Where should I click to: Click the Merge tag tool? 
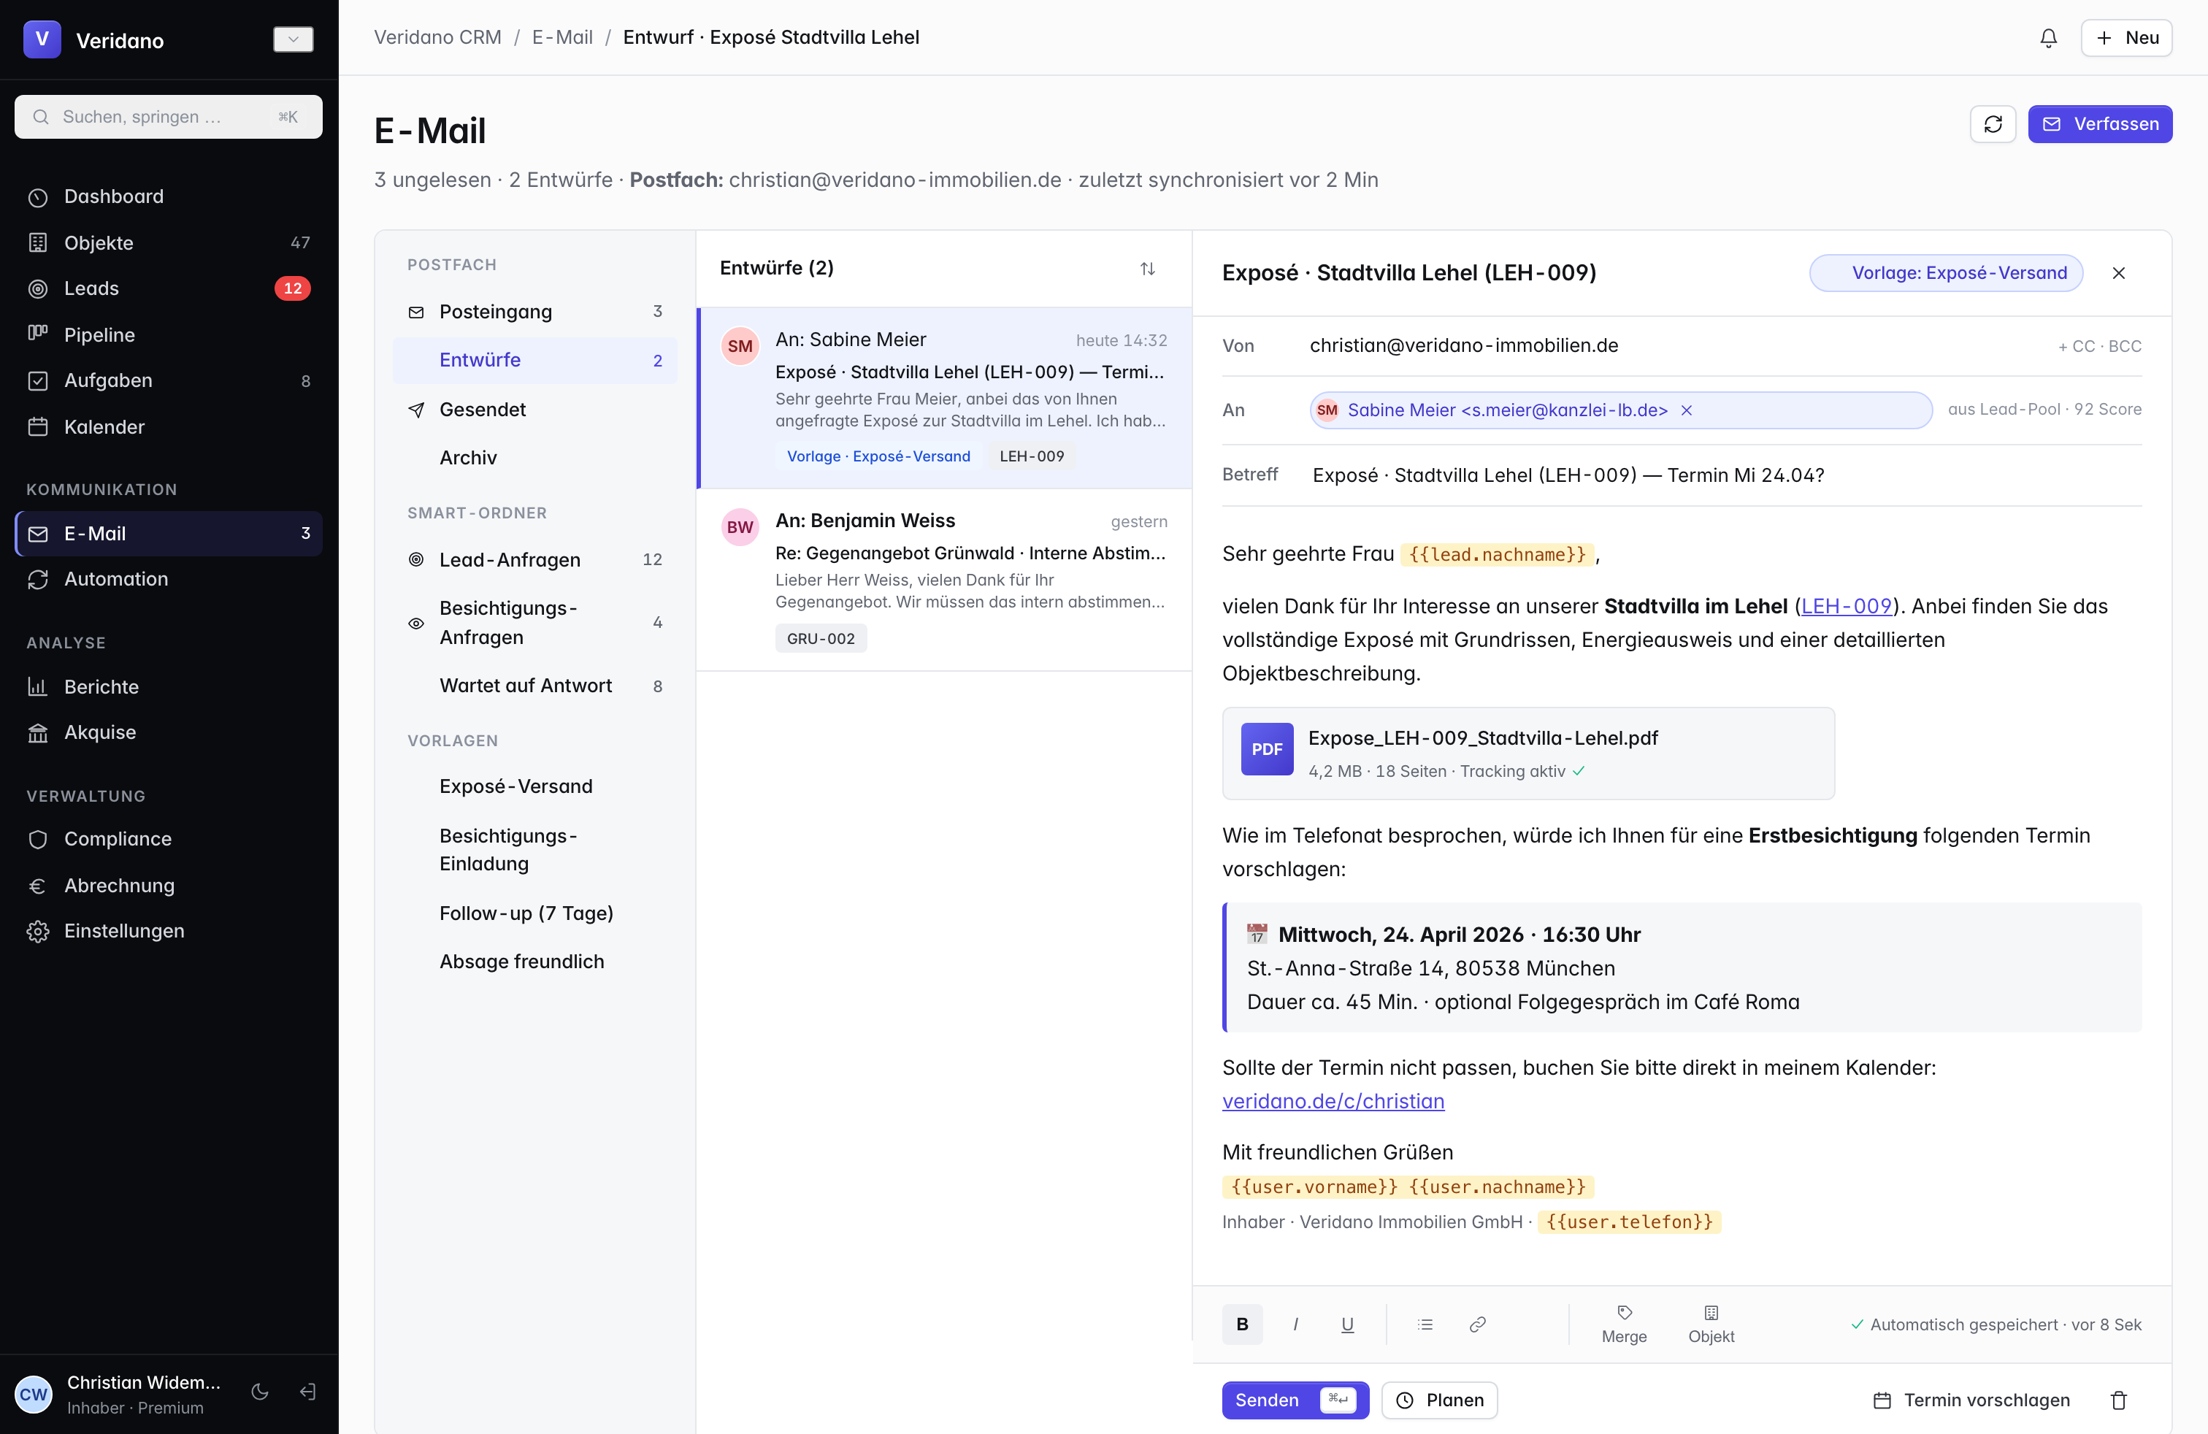pos(1625,1324)
